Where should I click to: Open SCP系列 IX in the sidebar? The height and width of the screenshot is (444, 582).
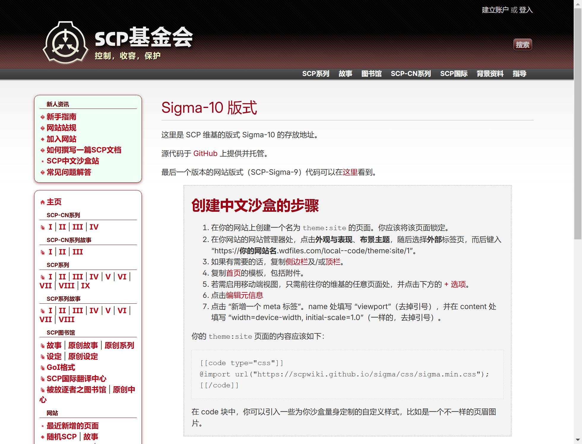pos(85,286)
